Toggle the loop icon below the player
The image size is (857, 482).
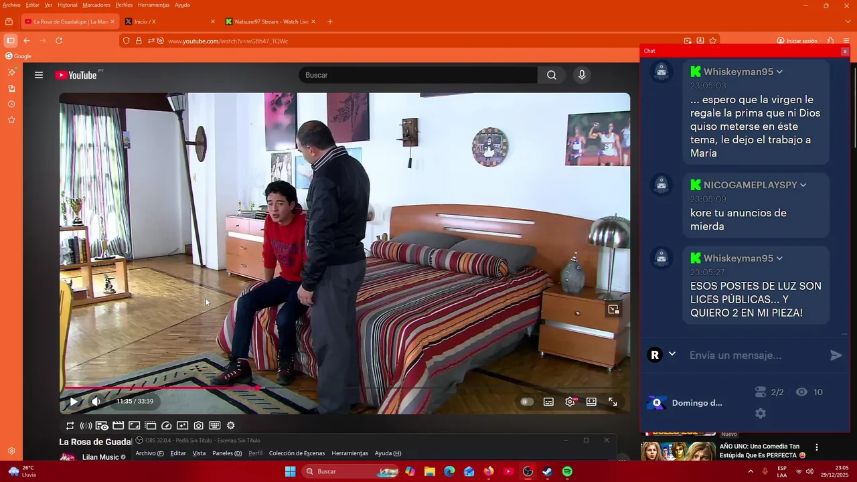pos(70,426)
